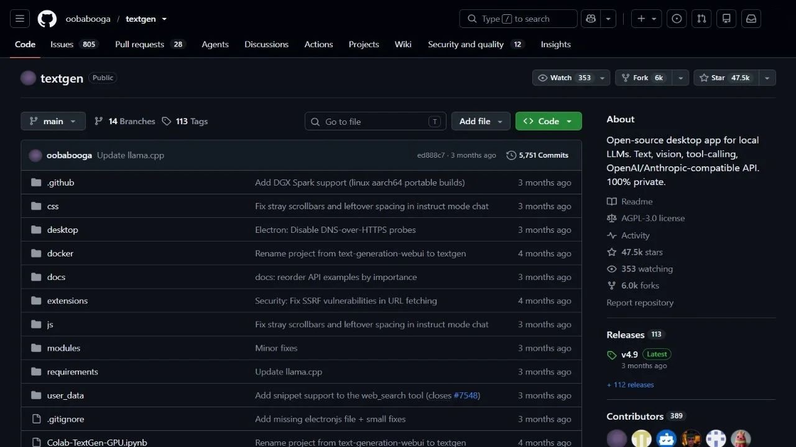Open the + 112 releases link
Viewport: 796px width, 447px height.
pos(630,385)
